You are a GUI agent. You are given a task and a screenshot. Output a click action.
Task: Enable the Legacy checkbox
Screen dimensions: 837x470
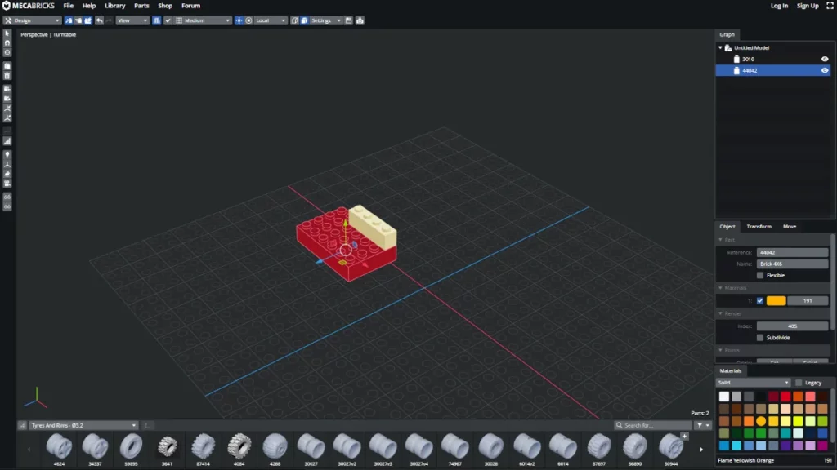pyautogui.click(x=799, y=383)
